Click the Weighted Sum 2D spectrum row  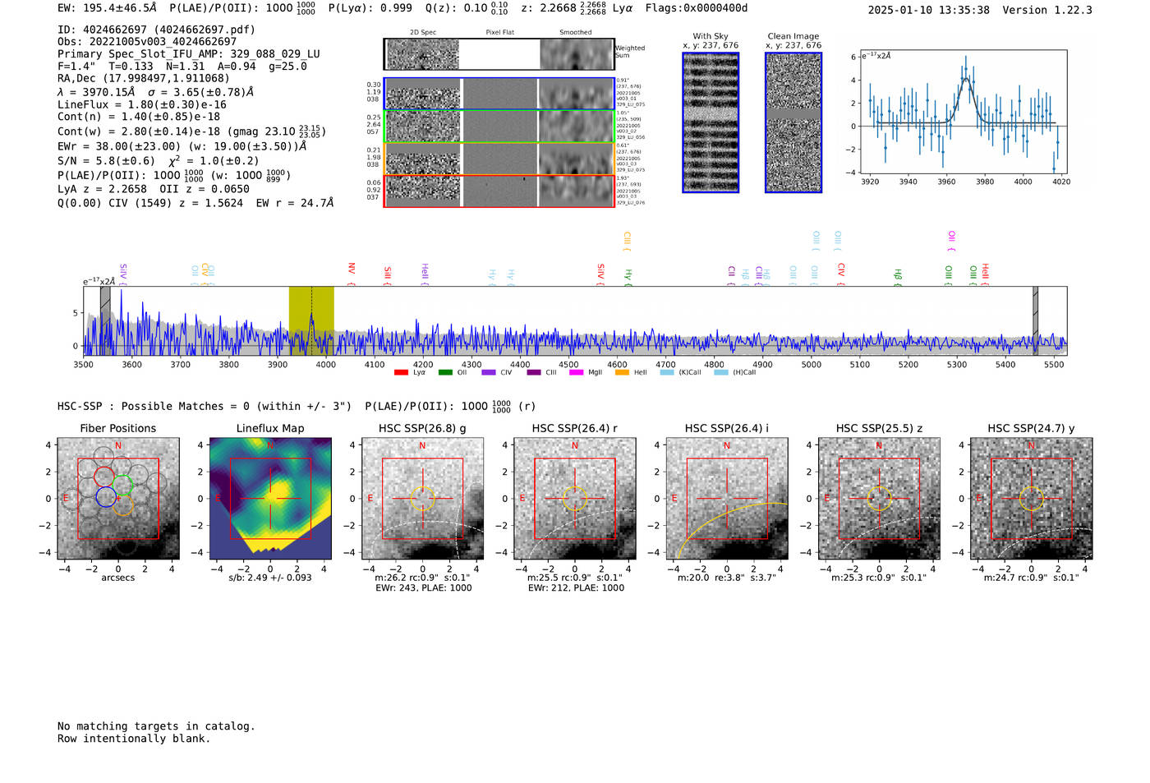(x=499, y=54)
